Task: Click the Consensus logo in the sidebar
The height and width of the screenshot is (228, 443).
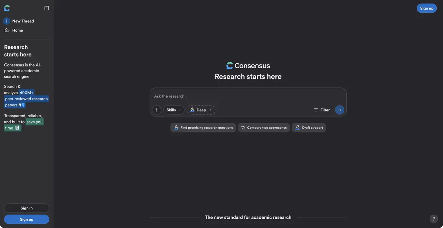Action: [7, 8]
